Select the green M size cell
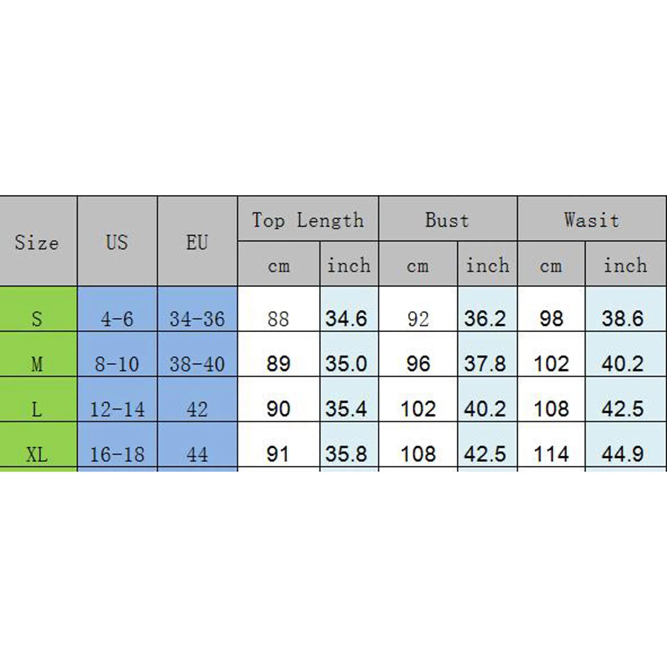667x667 pixels. pyautogui.click(x=38, y=364)
